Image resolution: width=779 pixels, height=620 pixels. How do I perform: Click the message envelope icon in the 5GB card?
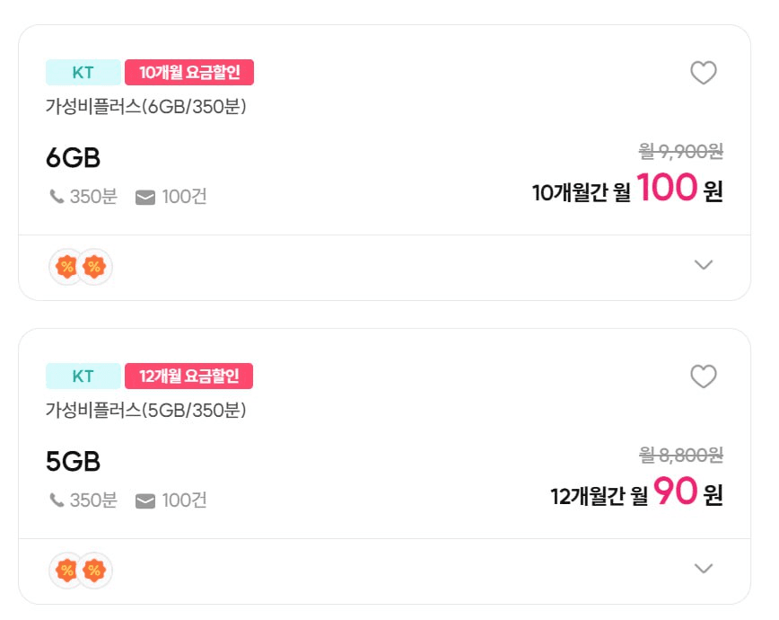point(145,500)
